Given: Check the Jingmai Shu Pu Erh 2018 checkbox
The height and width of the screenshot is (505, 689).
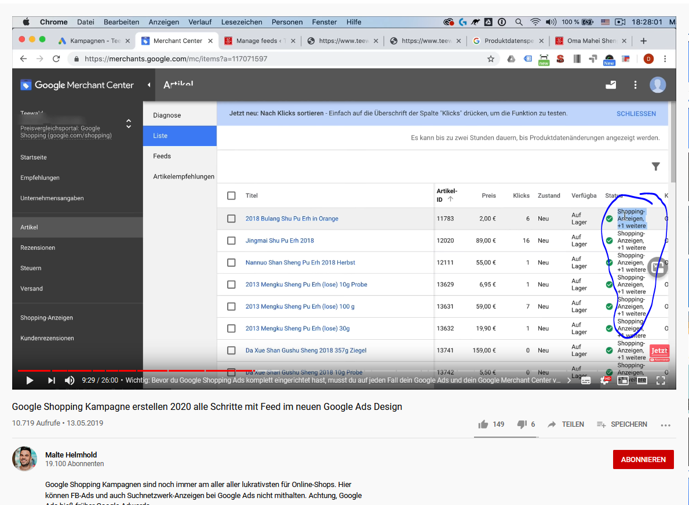Looking at the screenshot, I should tap(231, 241).
